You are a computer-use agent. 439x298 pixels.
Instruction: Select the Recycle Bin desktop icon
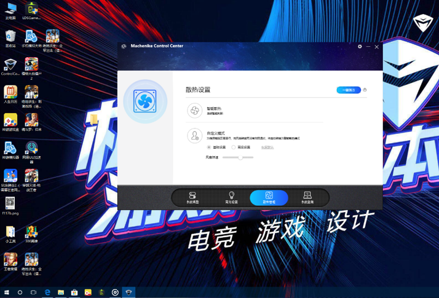click(x=10, y=39)
